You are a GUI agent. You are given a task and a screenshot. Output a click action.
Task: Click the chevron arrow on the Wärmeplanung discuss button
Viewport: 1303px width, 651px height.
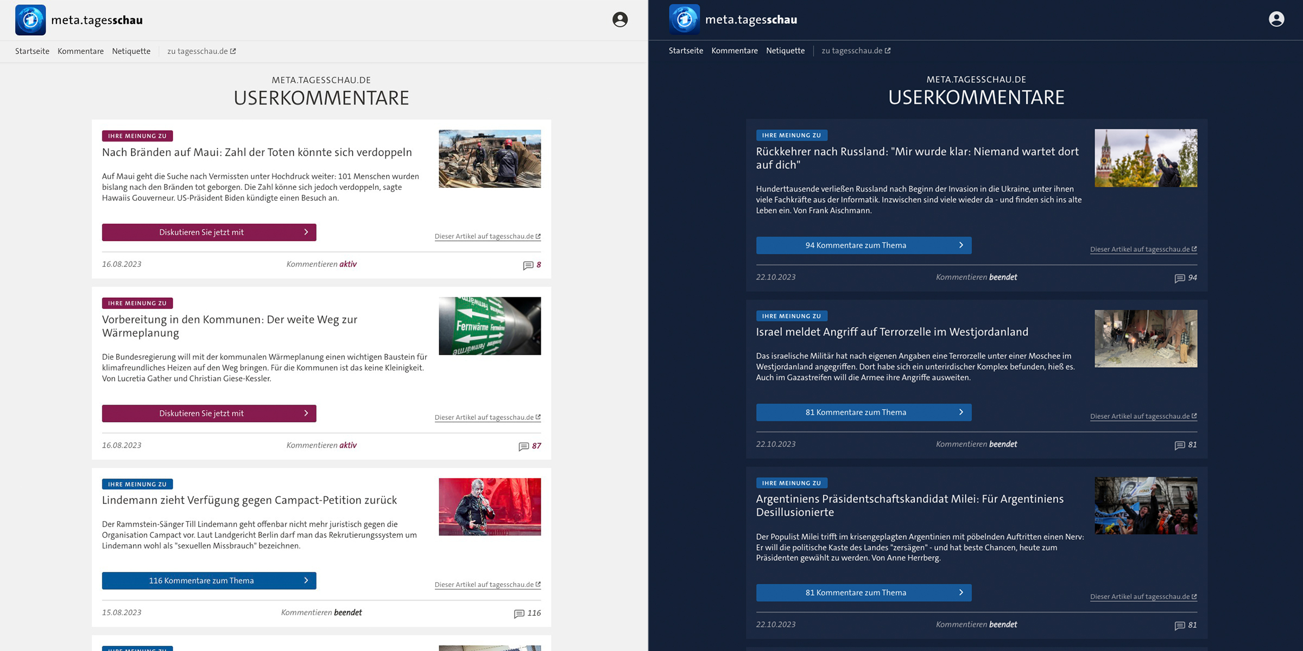tap(306, 413)
